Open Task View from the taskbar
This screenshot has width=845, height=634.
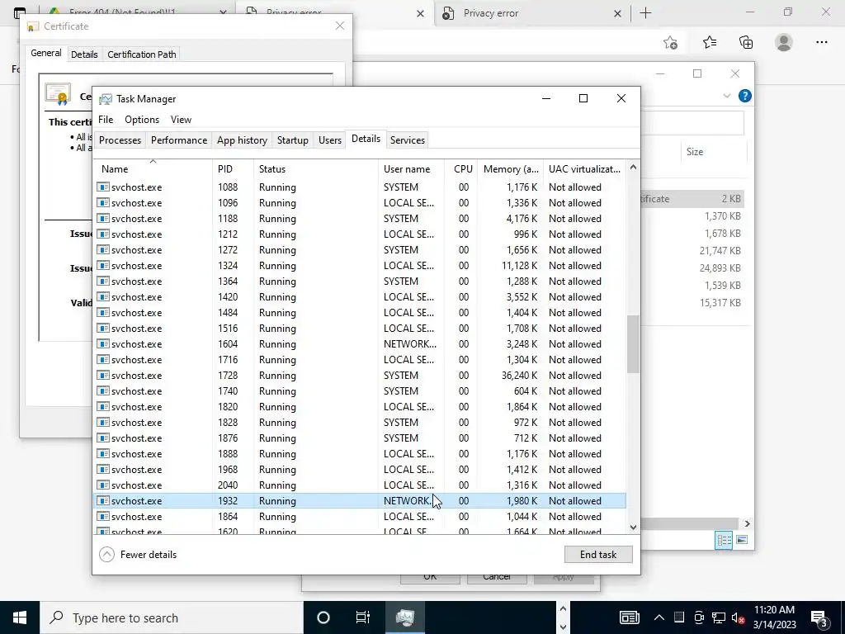coord(363,617)
